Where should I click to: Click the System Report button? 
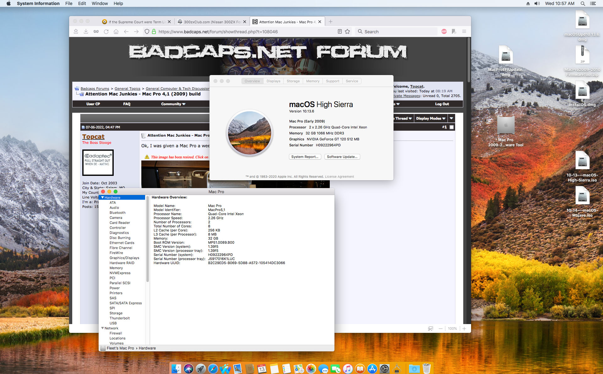click(x=304, y=157)
